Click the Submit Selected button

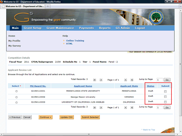pyautogui.click(x=90, y=117)
